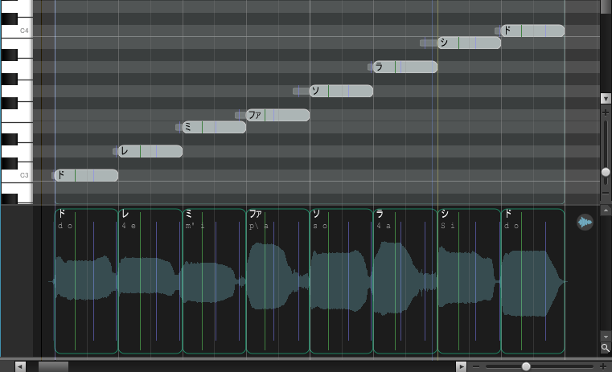Select the ファ note in piano roll
The image size is (612, 372).
(x=277, y=115)
